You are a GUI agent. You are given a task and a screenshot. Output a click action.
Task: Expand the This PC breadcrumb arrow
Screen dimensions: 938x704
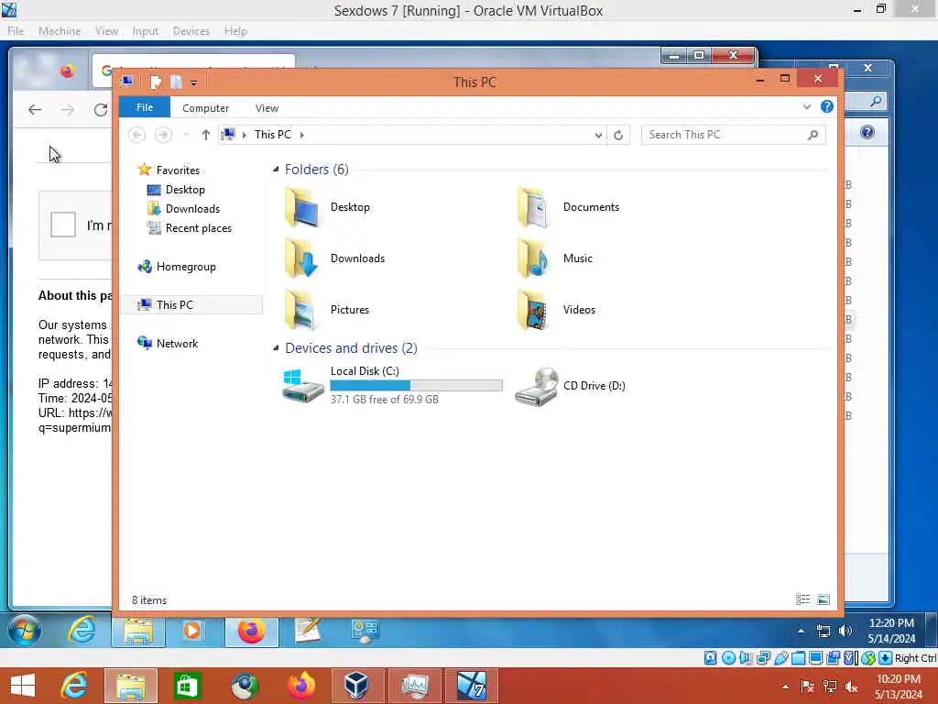point(302,136)
